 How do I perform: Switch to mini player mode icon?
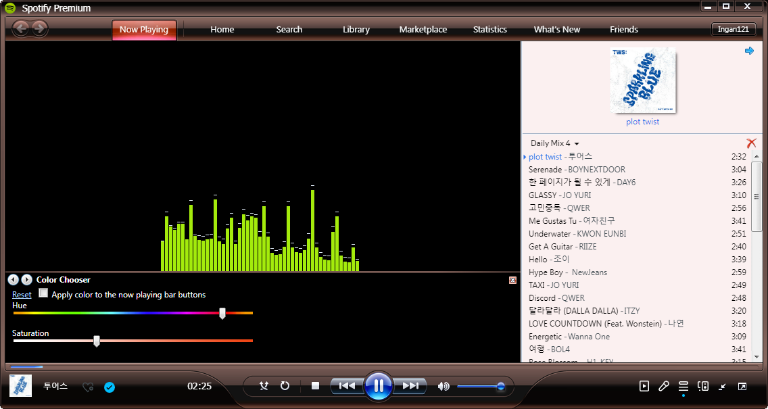pyautogui.click(x=723, y=387)
